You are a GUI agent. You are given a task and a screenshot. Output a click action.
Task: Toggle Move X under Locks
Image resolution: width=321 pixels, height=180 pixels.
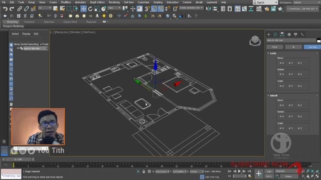282,63
